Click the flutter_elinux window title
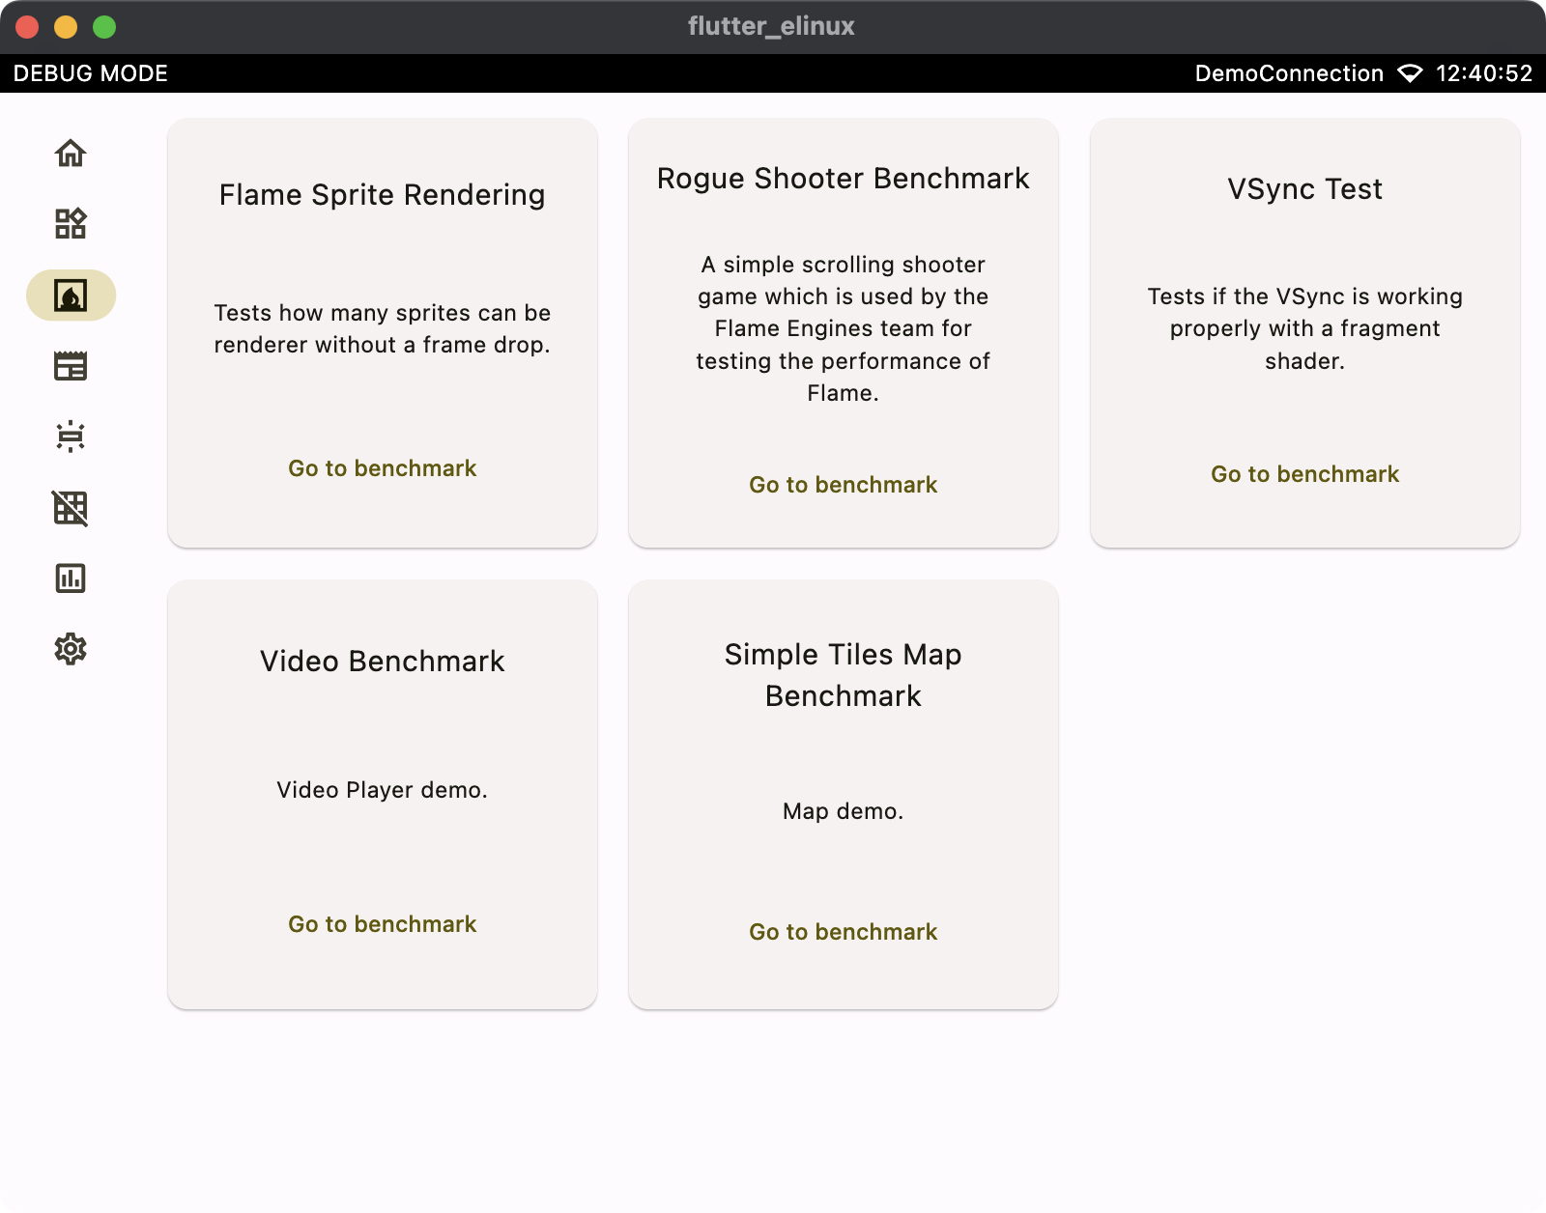 click(771, 26)
